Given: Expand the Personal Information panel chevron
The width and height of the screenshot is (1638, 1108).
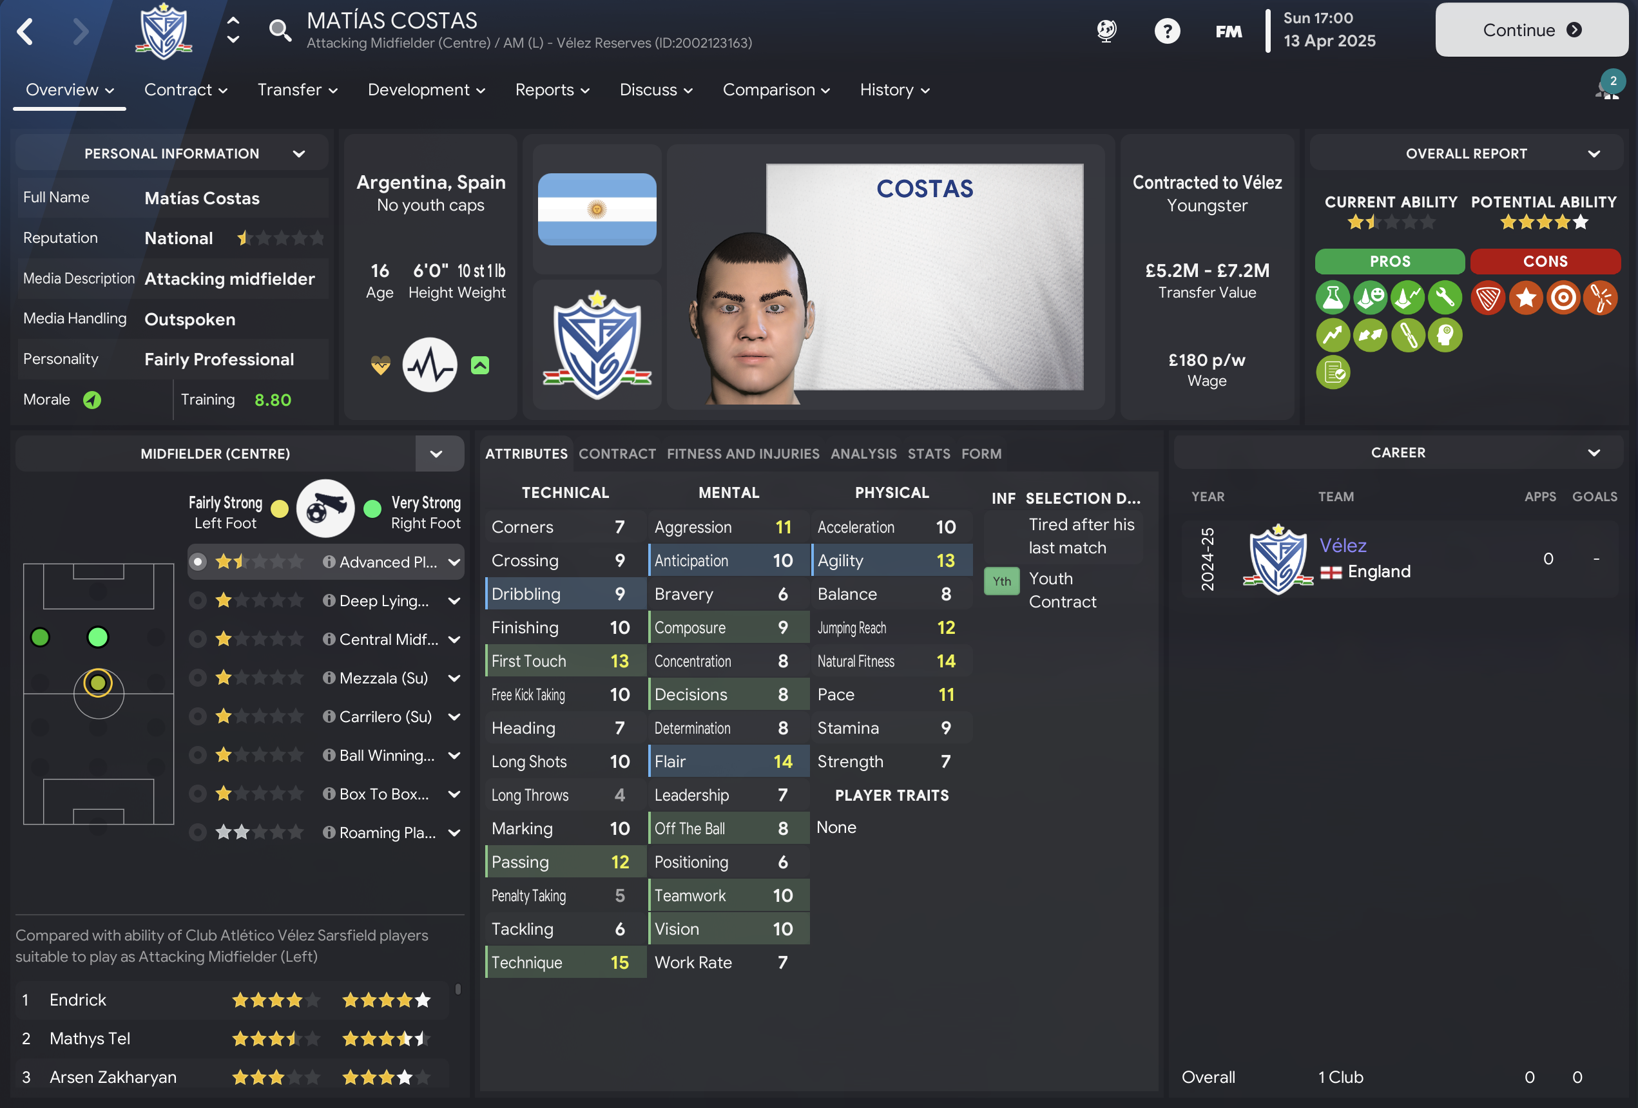Looking at the screenshot, I should 299,154.
